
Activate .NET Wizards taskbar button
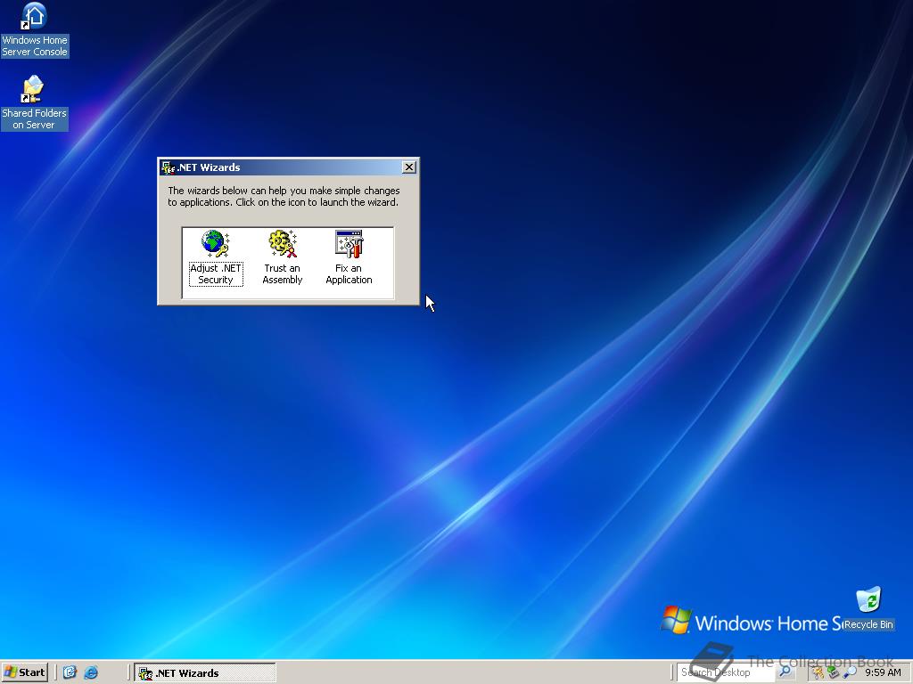tap(205, 673)
